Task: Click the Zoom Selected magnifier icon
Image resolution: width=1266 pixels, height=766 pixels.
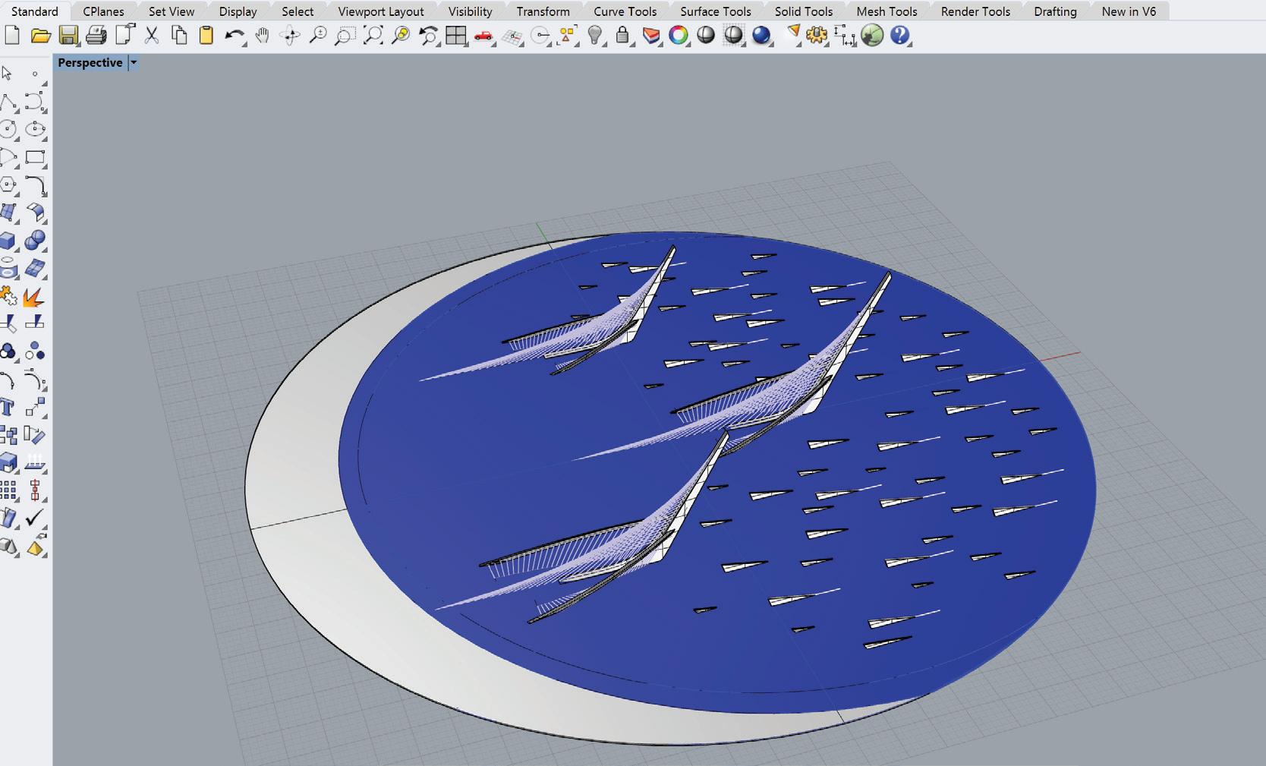Action: point(401,35)
